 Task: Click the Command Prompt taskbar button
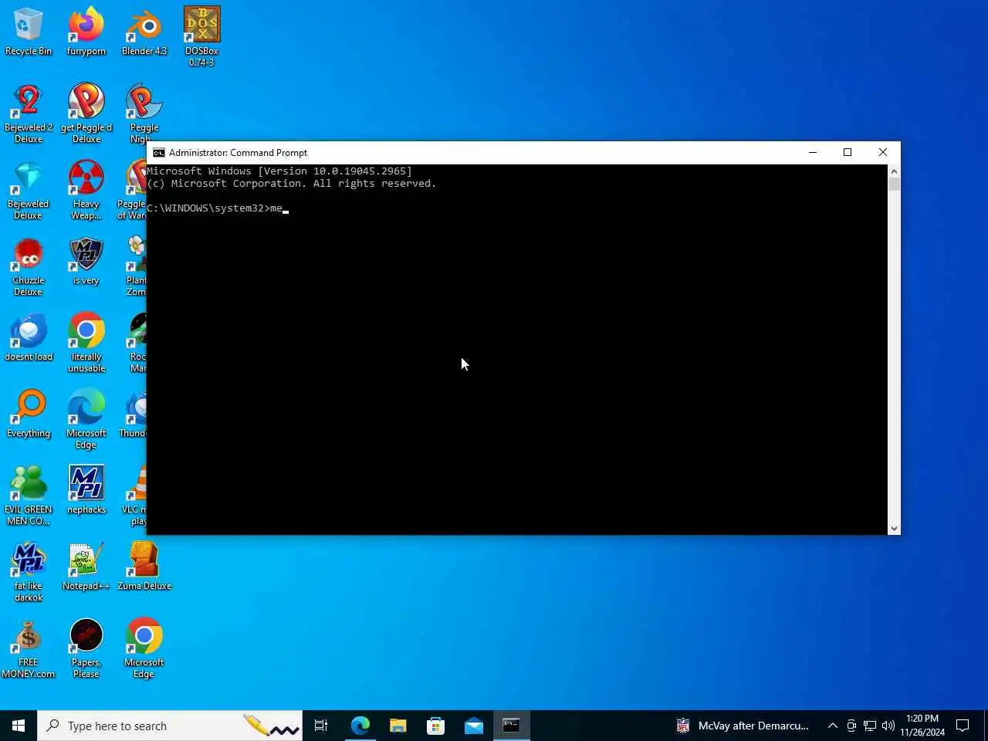[x=512, y=726]
